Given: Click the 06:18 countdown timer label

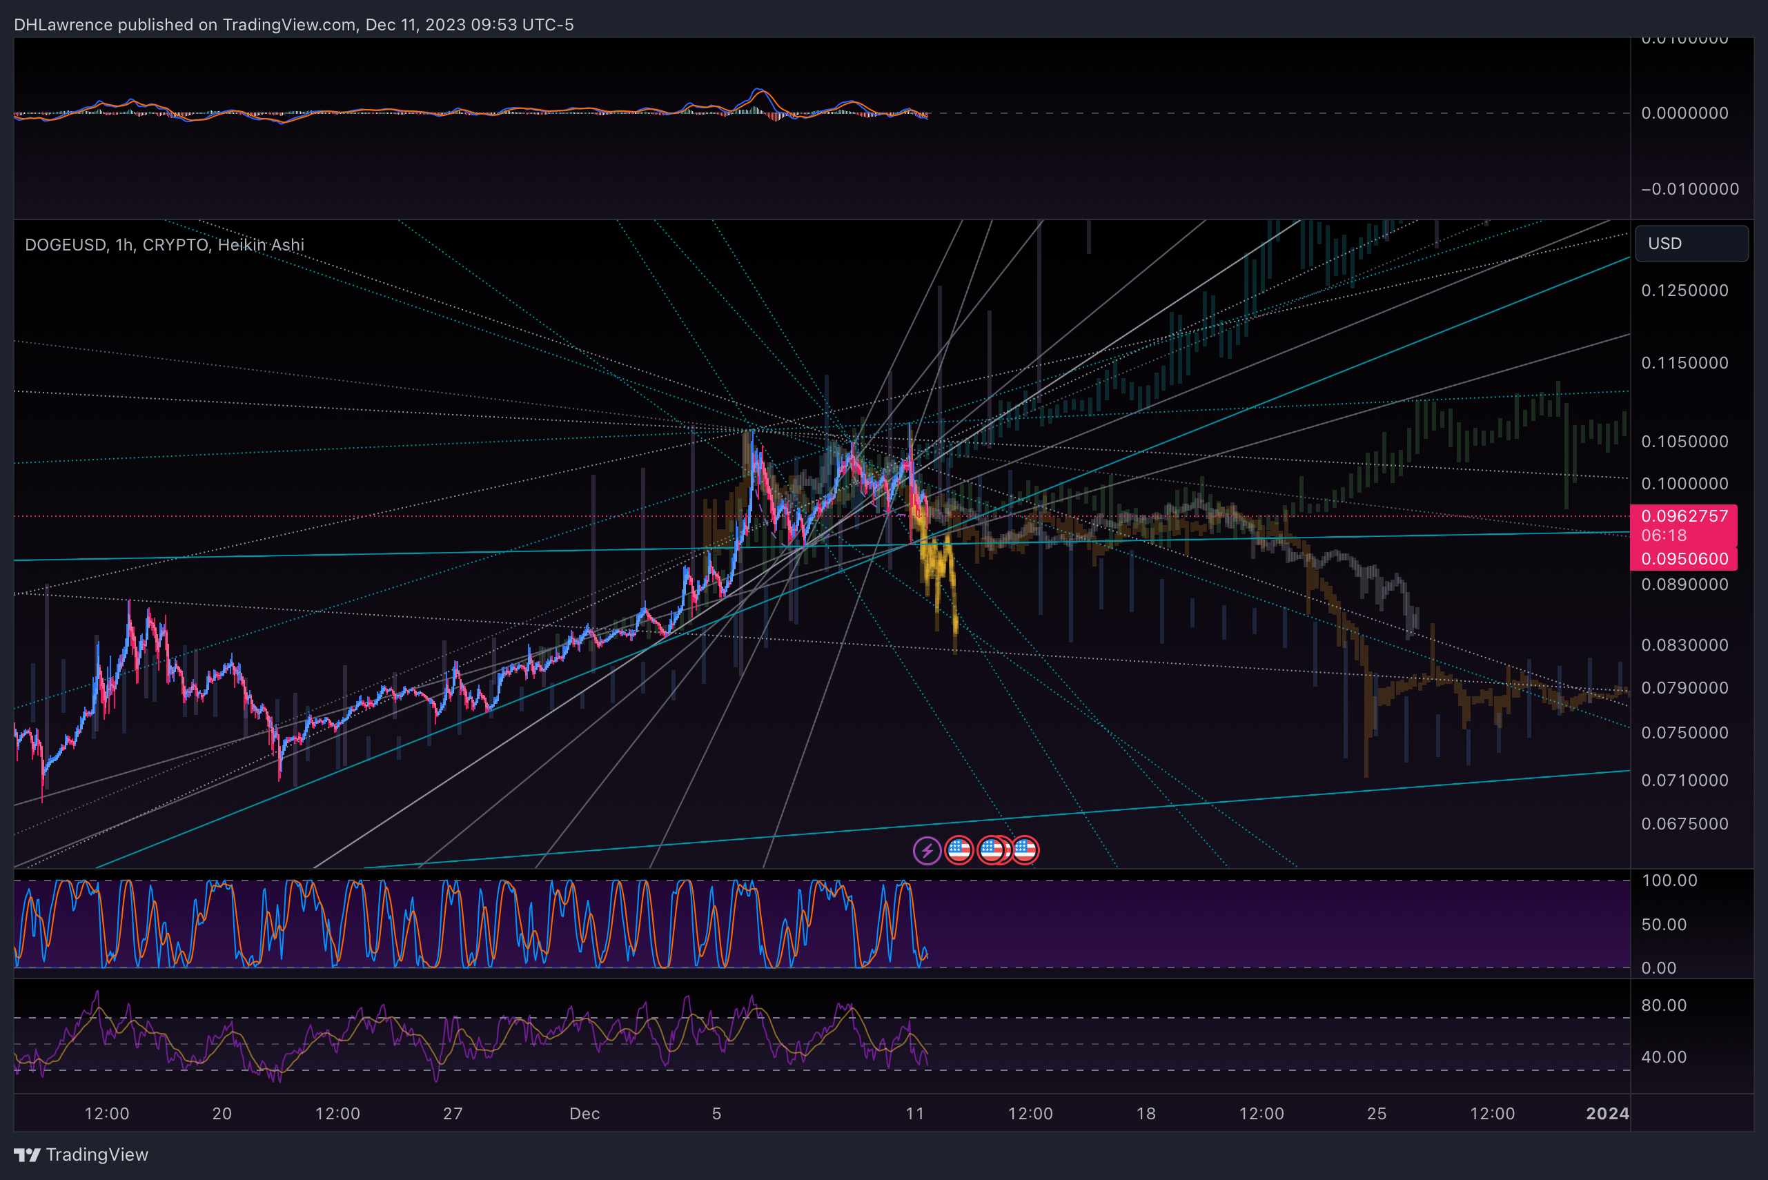Looking at the screenshot, I should [x=1663, y=535].
